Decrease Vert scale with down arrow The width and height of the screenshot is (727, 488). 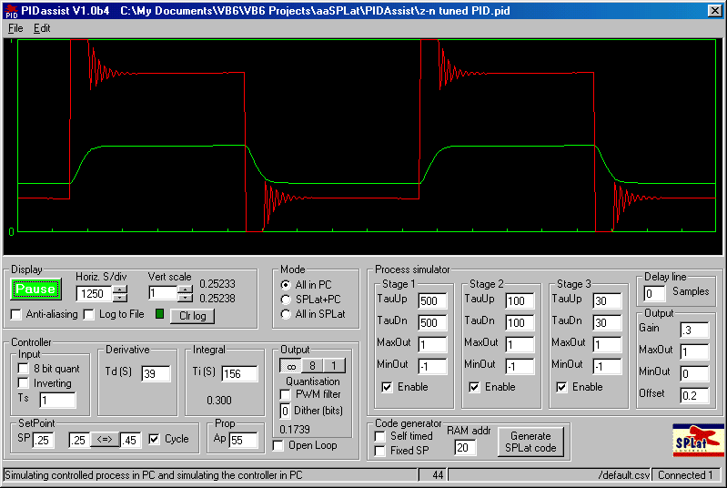185,298
